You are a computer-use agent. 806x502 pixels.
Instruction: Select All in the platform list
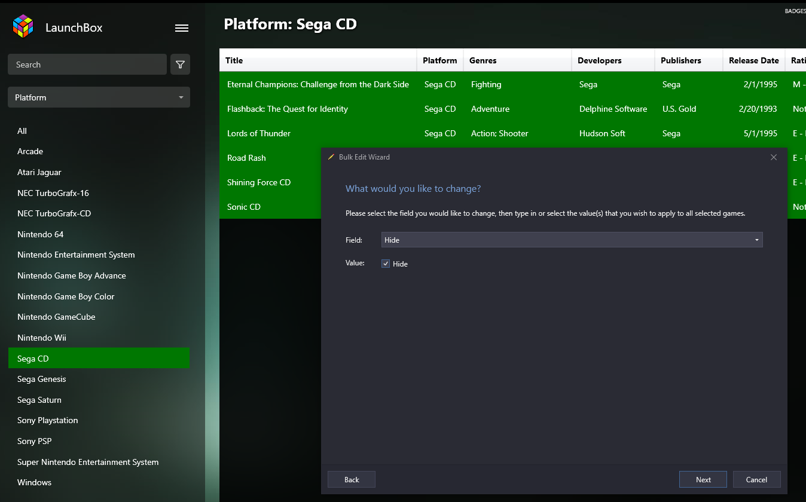click(99, 131)
